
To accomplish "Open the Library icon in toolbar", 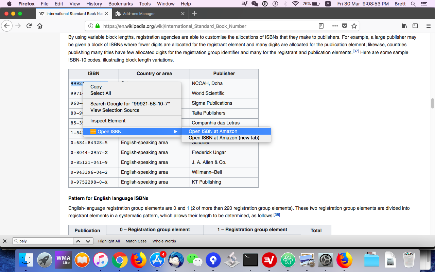I will 404,26.
